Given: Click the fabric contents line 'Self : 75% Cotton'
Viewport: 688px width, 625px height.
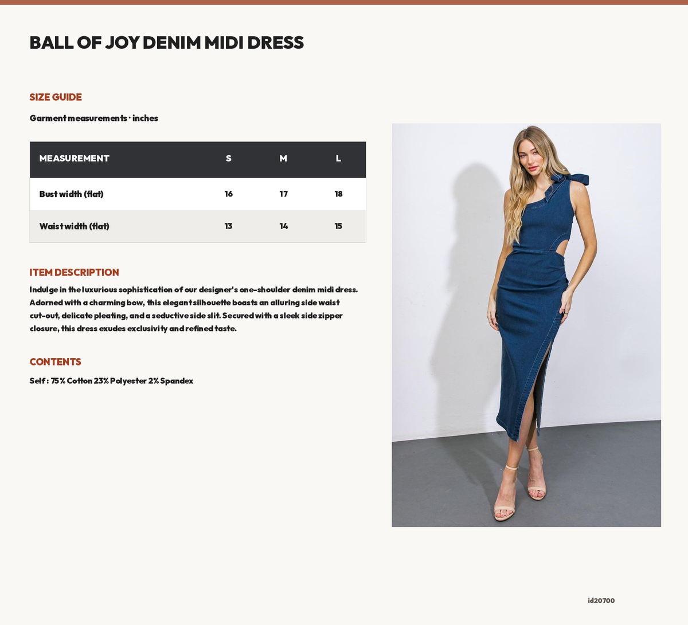Looking at the screenshot, I should pyautogui.click(x=111, y=381).
